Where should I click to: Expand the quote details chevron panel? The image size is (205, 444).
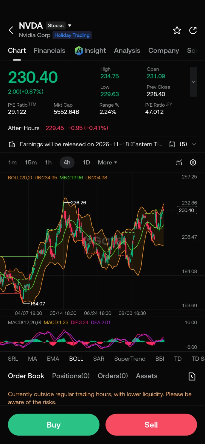(194, 82)
